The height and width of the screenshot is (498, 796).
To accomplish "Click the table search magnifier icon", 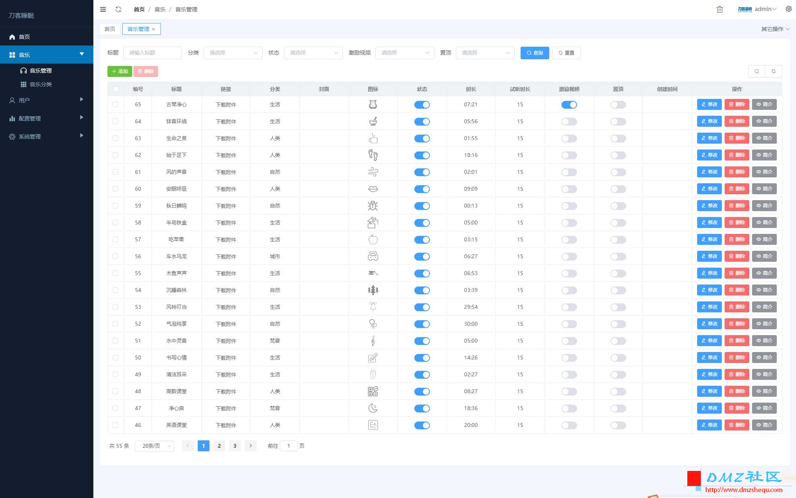I will (x=757, y=71).
